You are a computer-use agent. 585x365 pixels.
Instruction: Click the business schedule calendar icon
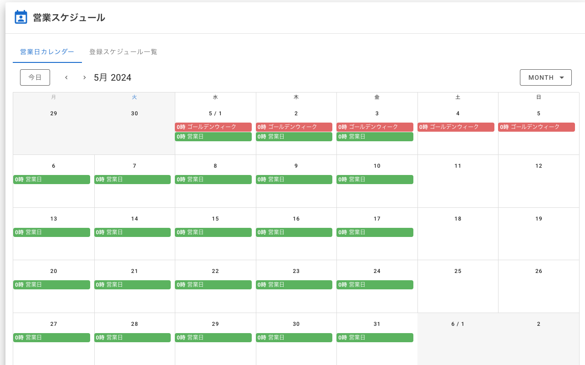coord(21,17)
